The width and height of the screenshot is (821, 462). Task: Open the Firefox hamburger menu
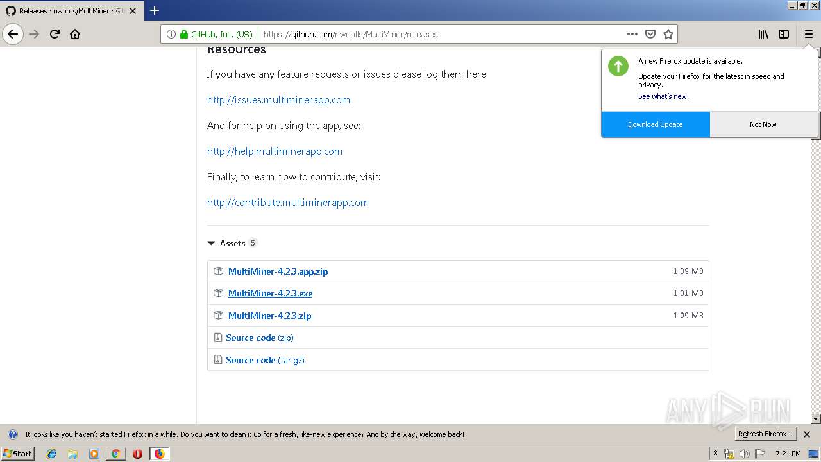pos(809,34)
